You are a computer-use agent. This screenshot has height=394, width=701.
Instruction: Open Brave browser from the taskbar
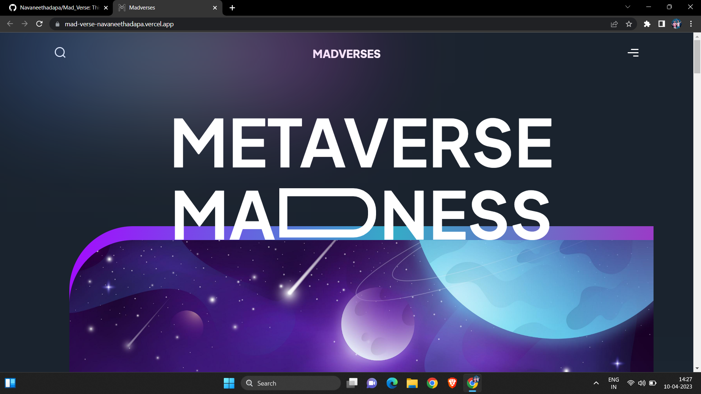(x=452, y=383)
